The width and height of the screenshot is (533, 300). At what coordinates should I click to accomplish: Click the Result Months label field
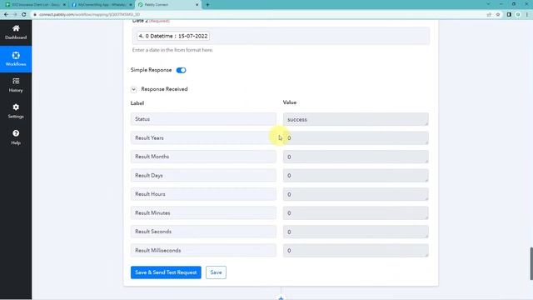coord(203,157)
